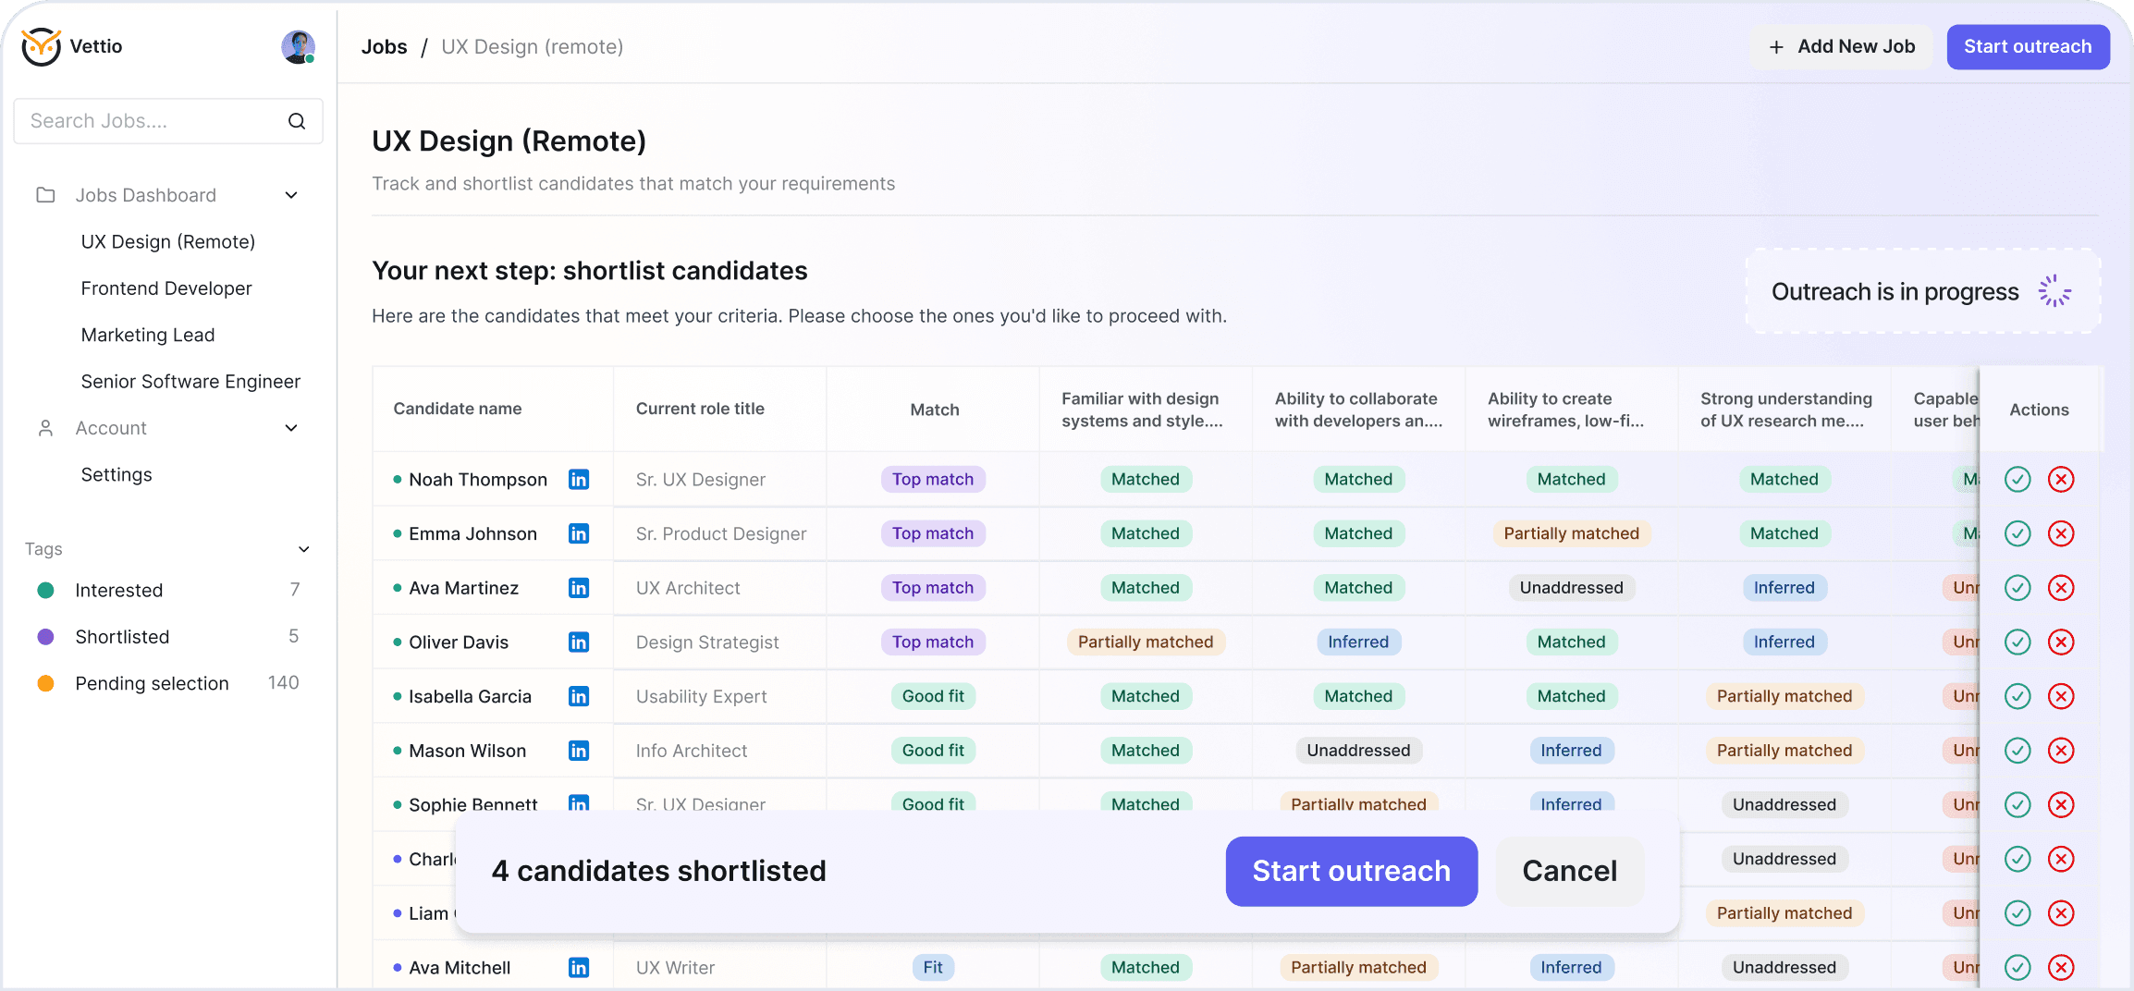Click the search magnifier icon in Search Jobs
This screenshot has width=2134, height=991.
click(x=297, y=121)
